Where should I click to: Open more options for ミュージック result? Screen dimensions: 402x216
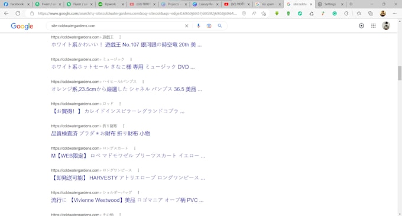pyautogui.click(x=131, y=59)
